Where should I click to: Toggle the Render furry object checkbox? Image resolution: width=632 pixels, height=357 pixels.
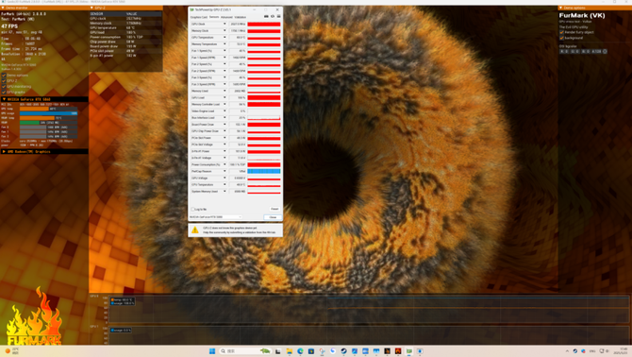(x=561, y=32)
